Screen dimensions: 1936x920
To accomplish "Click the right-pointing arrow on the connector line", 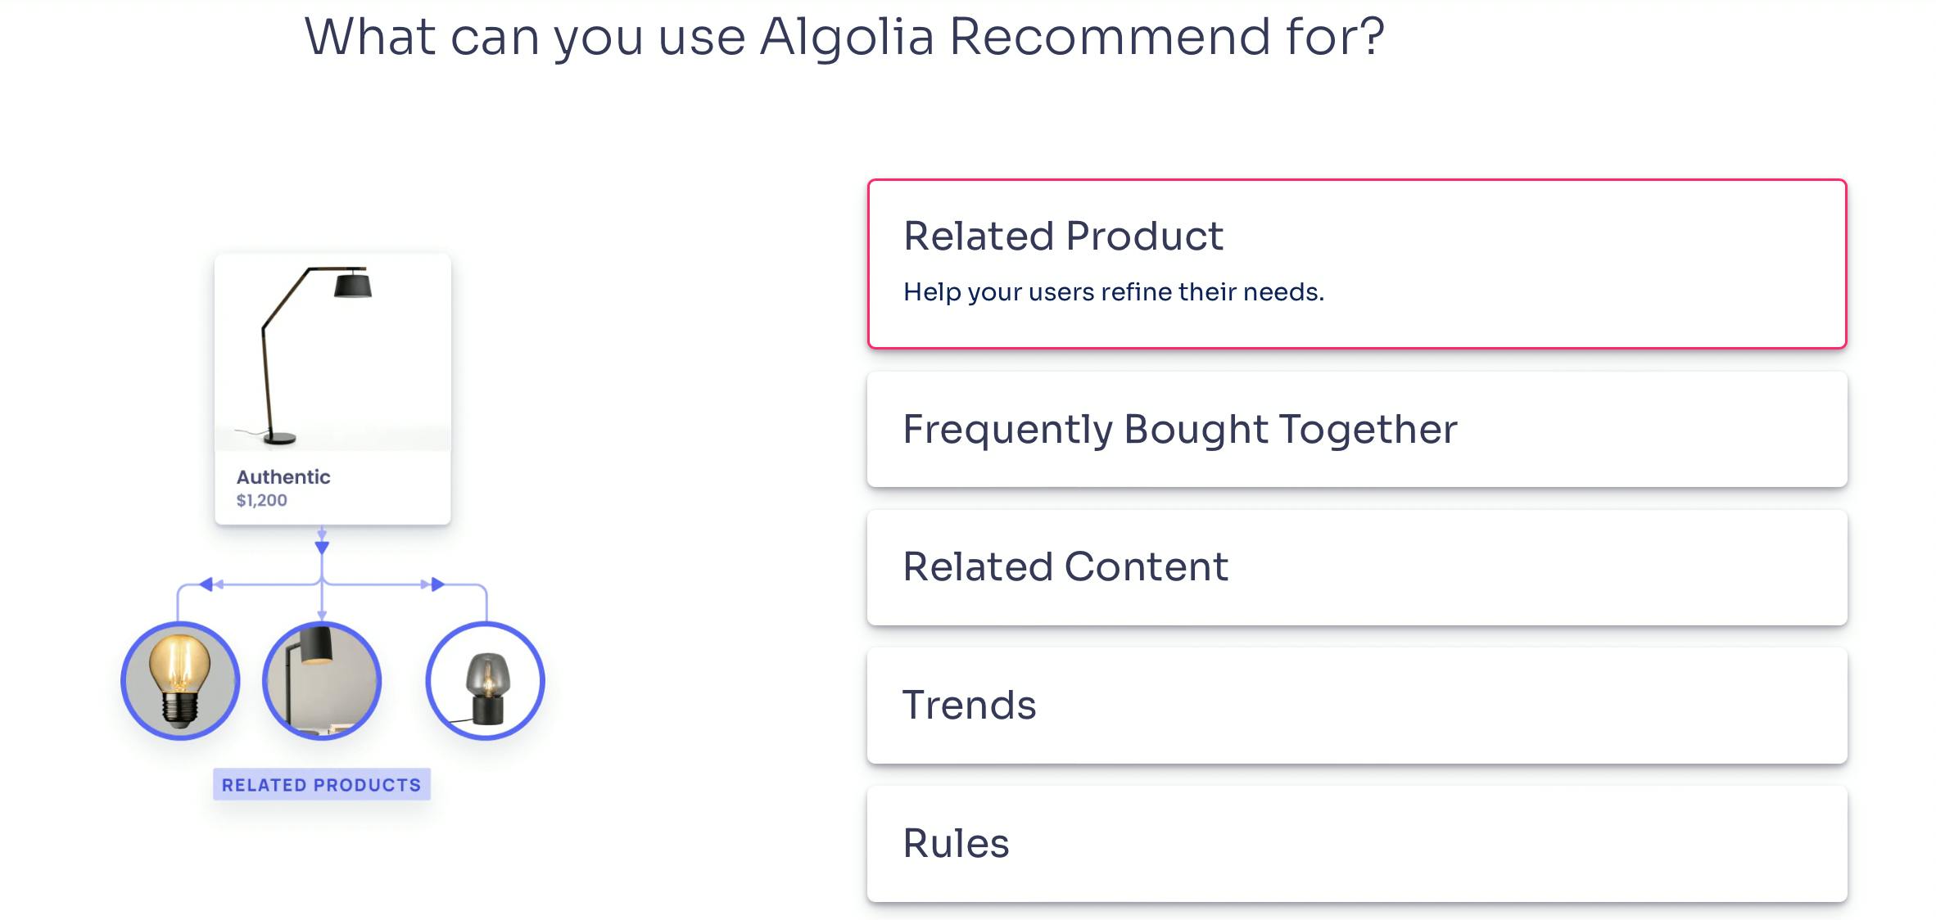I will [x=437, y=584].
